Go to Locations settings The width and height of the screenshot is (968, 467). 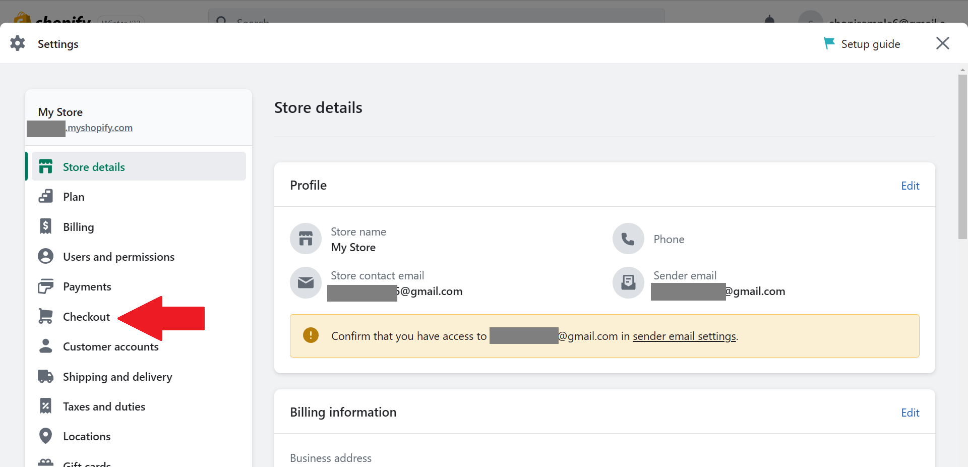[x=139, y=436]
